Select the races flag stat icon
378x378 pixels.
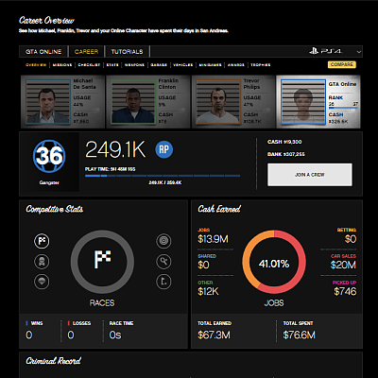tap(42, 241)
